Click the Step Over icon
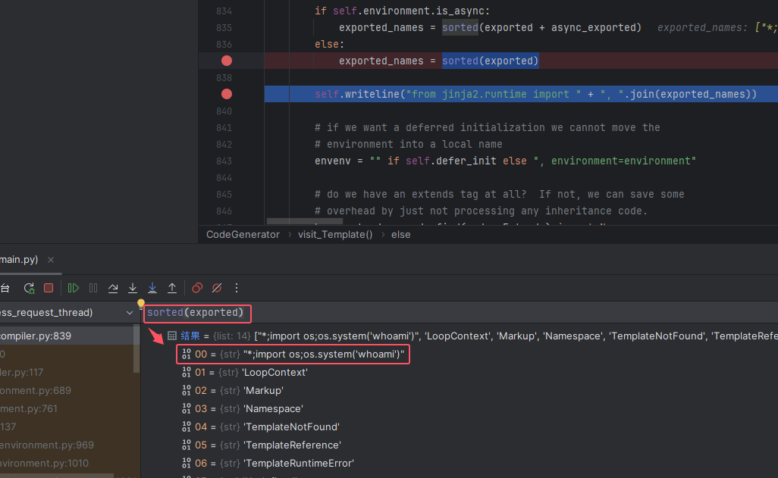 pos(113,288)
